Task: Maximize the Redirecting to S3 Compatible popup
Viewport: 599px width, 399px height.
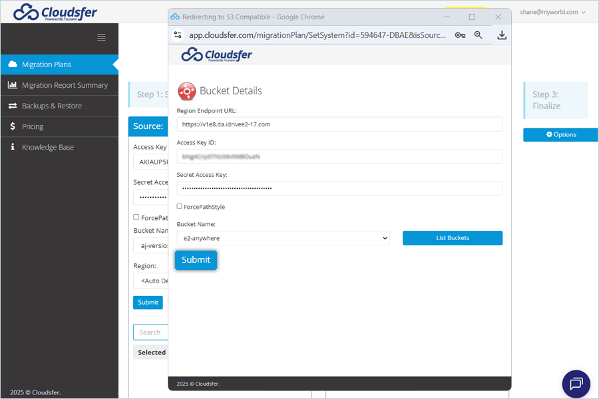Action: [x=472, y=17]
